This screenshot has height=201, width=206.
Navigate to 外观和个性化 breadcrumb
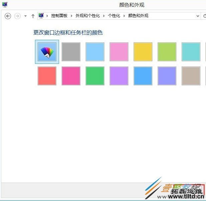pos(88,16)
